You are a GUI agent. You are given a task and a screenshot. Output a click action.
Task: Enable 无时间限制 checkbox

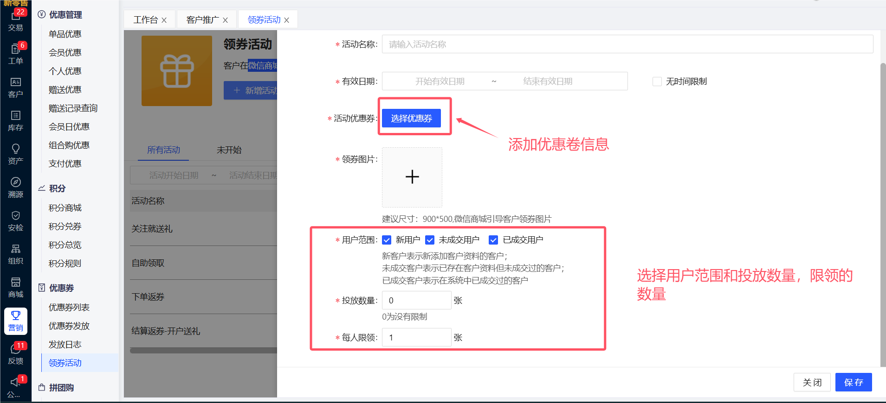tap(657, 82)
